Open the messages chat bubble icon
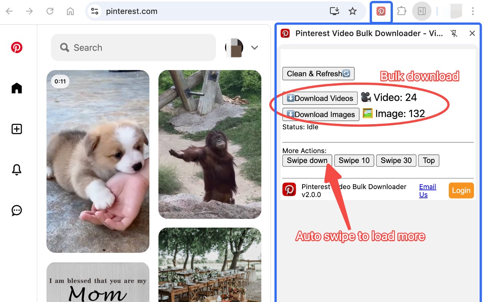The height and width of the screenshot is (302, 484). tap(17, 210)
